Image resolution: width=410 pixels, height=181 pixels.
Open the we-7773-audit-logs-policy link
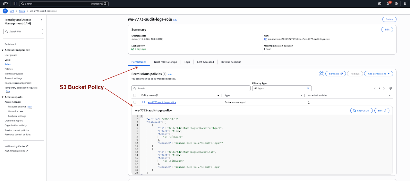[x=162, y=102]
